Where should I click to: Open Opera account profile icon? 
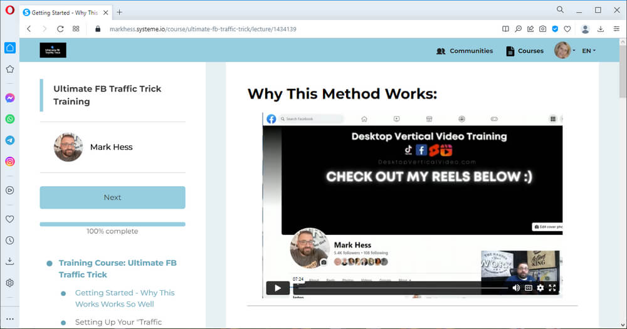[x=585, y=29]
